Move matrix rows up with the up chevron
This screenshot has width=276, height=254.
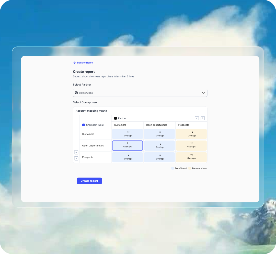(76, 152)
